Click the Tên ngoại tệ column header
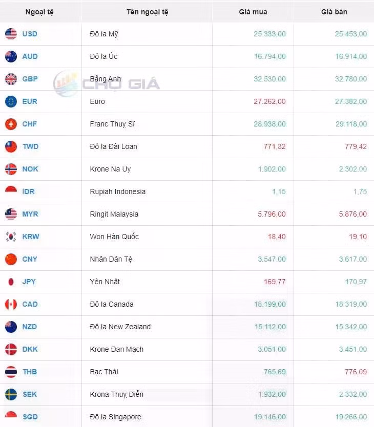 click(x=147, y=12)
